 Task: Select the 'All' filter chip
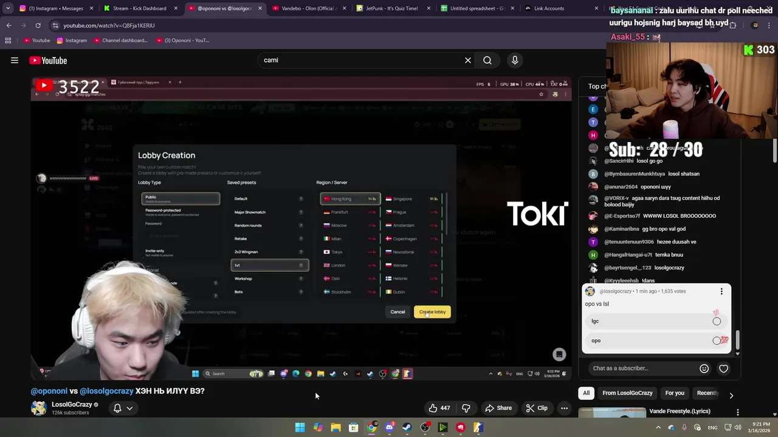pyautogui.click(x=586, y=393)
